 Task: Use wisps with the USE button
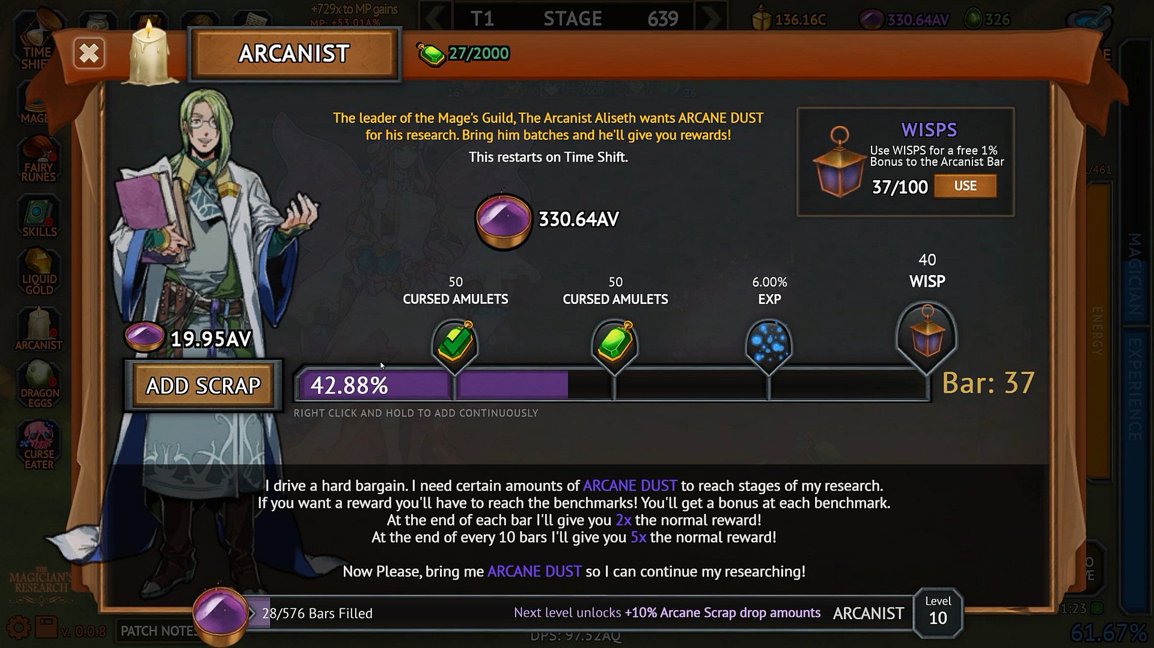[965, 186]
